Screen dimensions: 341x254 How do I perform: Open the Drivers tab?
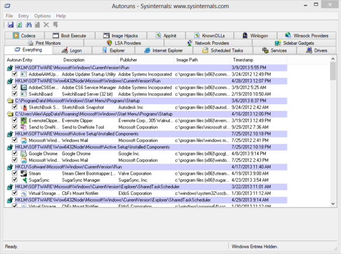point(317,50)
